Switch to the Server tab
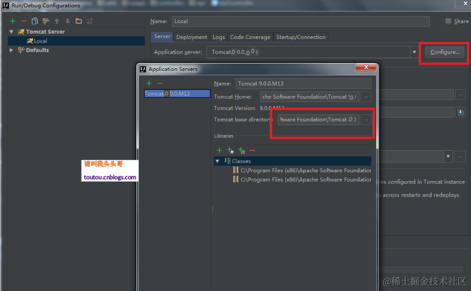 point(162,37)
